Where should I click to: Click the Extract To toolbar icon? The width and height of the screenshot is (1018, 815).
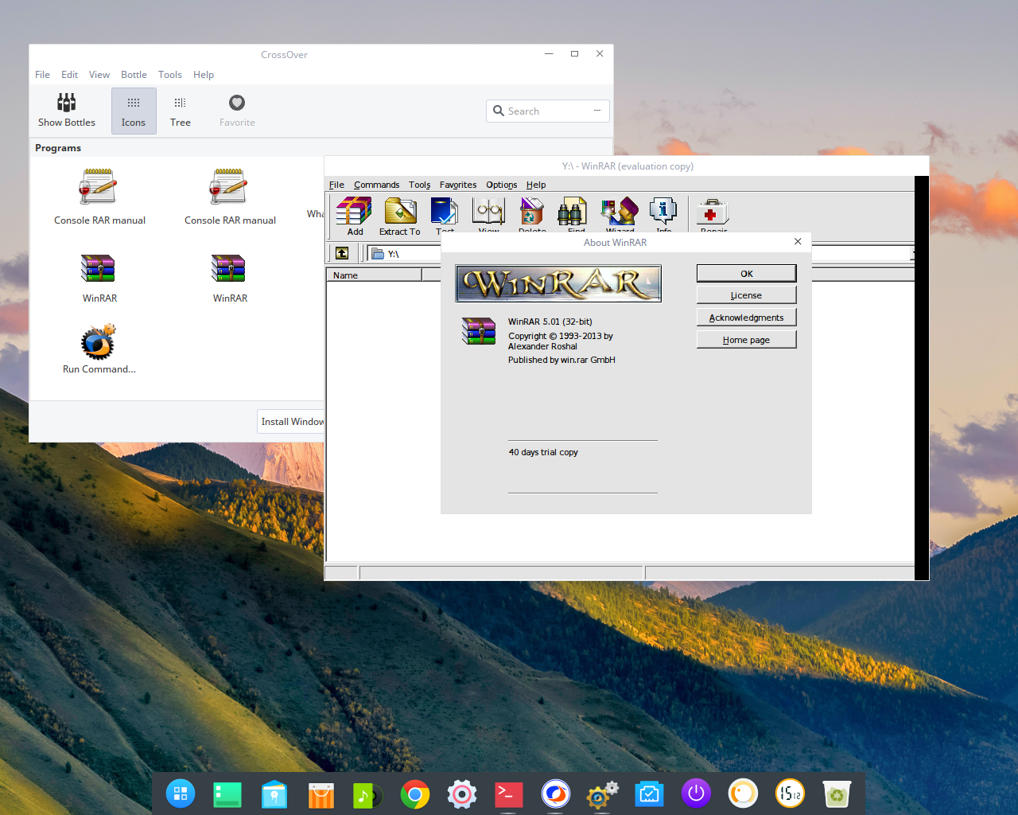click(x=400, y=215)
